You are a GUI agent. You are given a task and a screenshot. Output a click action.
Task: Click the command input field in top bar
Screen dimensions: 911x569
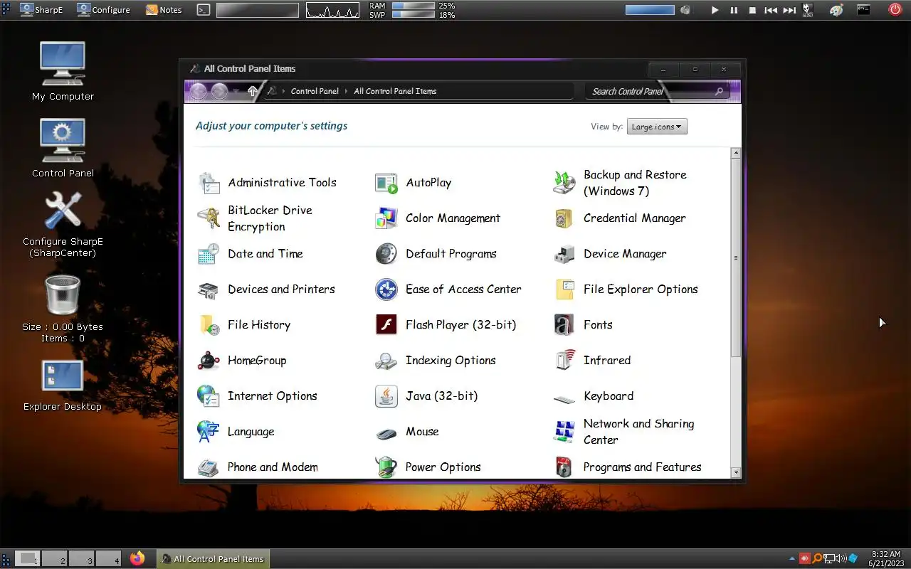(x=257, y=10)
